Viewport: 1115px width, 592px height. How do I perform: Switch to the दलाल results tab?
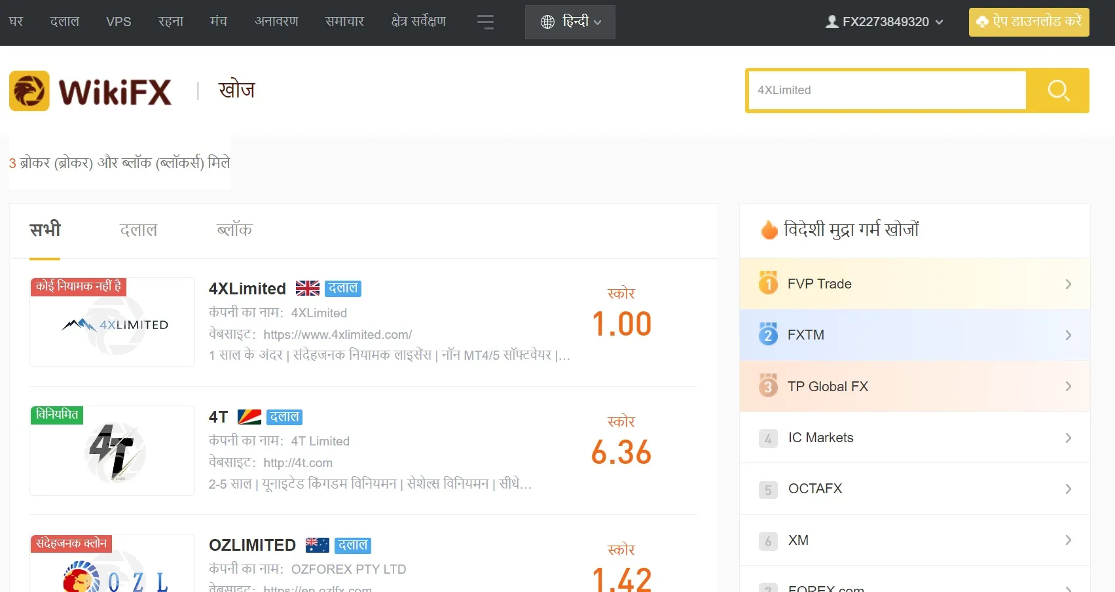(x=138, y=230)
